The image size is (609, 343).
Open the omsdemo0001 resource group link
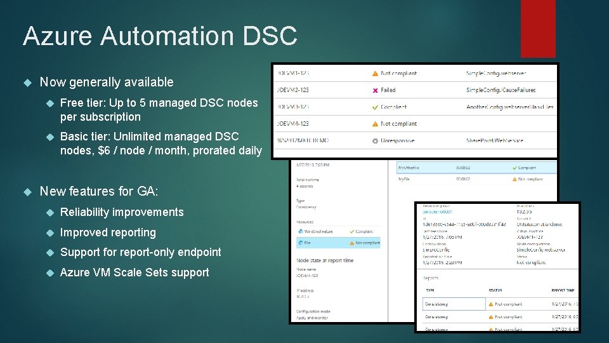click(437, 212)
